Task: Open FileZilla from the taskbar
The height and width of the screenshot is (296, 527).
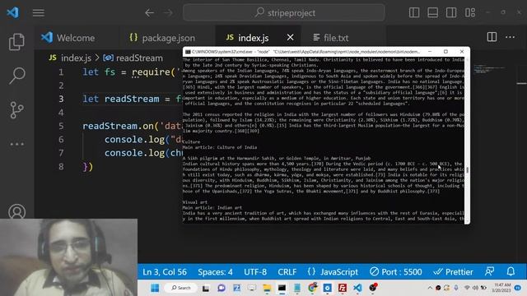Action: tap(343, 288)
